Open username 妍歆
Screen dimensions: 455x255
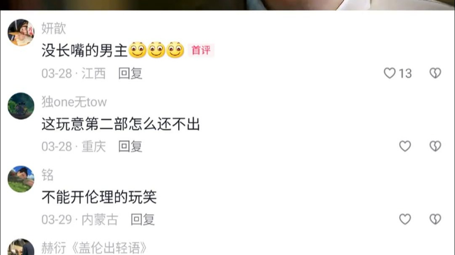pyautogui.click(x=54, y=29)
